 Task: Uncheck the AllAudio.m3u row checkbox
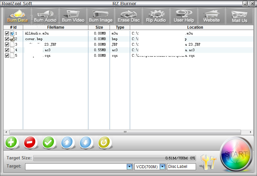7,33
